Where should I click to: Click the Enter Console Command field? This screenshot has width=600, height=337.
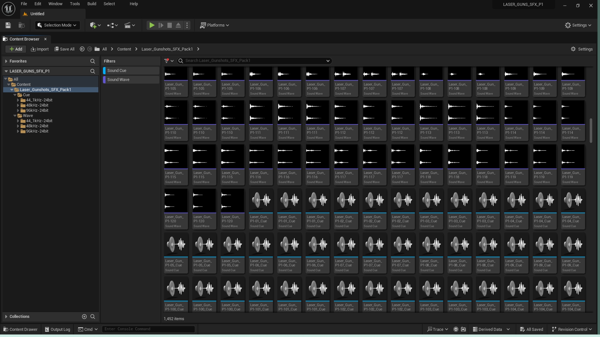[148, 329]
